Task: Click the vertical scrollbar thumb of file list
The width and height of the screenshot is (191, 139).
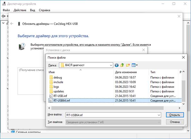Action: [184, 91]
